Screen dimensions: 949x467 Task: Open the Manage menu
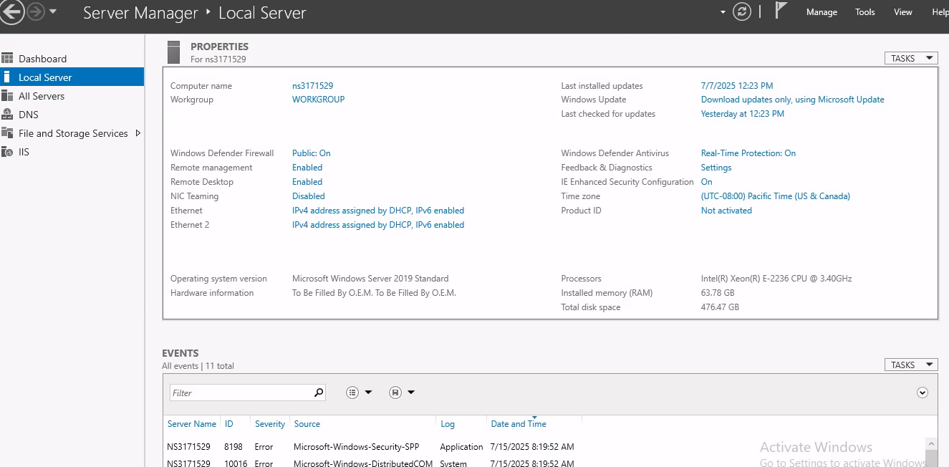(x=822, y=11)
